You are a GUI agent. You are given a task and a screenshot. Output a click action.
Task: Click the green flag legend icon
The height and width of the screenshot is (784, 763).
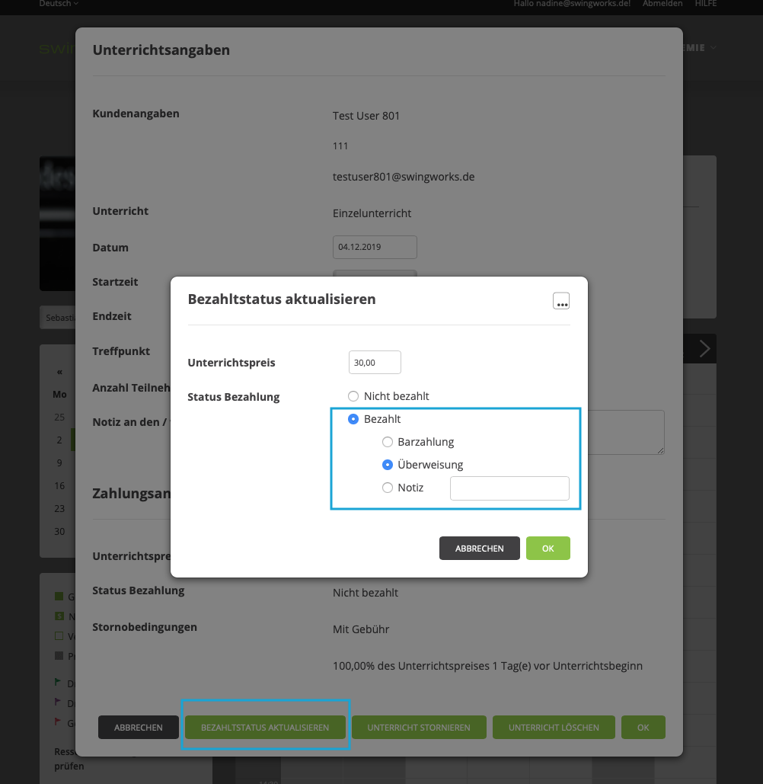(x=59, y=682)
